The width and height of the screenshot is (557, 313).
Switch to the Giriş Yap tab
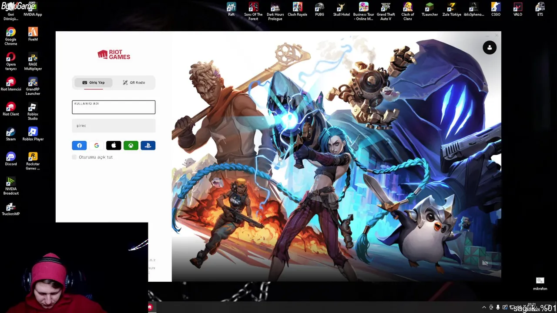tap(93, 83)
